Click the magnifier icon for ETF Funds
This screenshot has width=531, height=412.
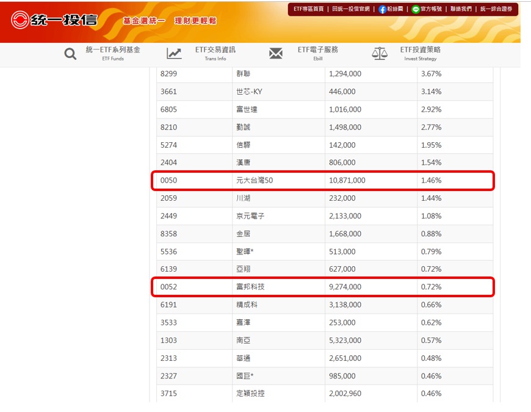[70, 54]
